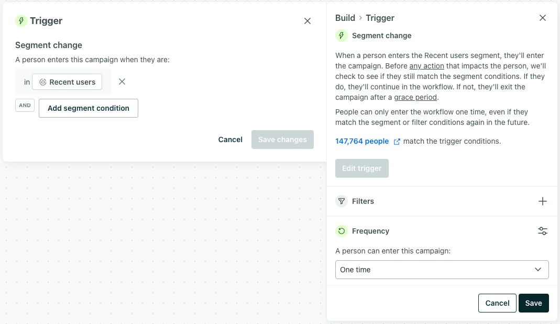The height and width of the screenshot is (324, 560).
Task: Open Frequency settings sliders icon
Action: [543, 231]
